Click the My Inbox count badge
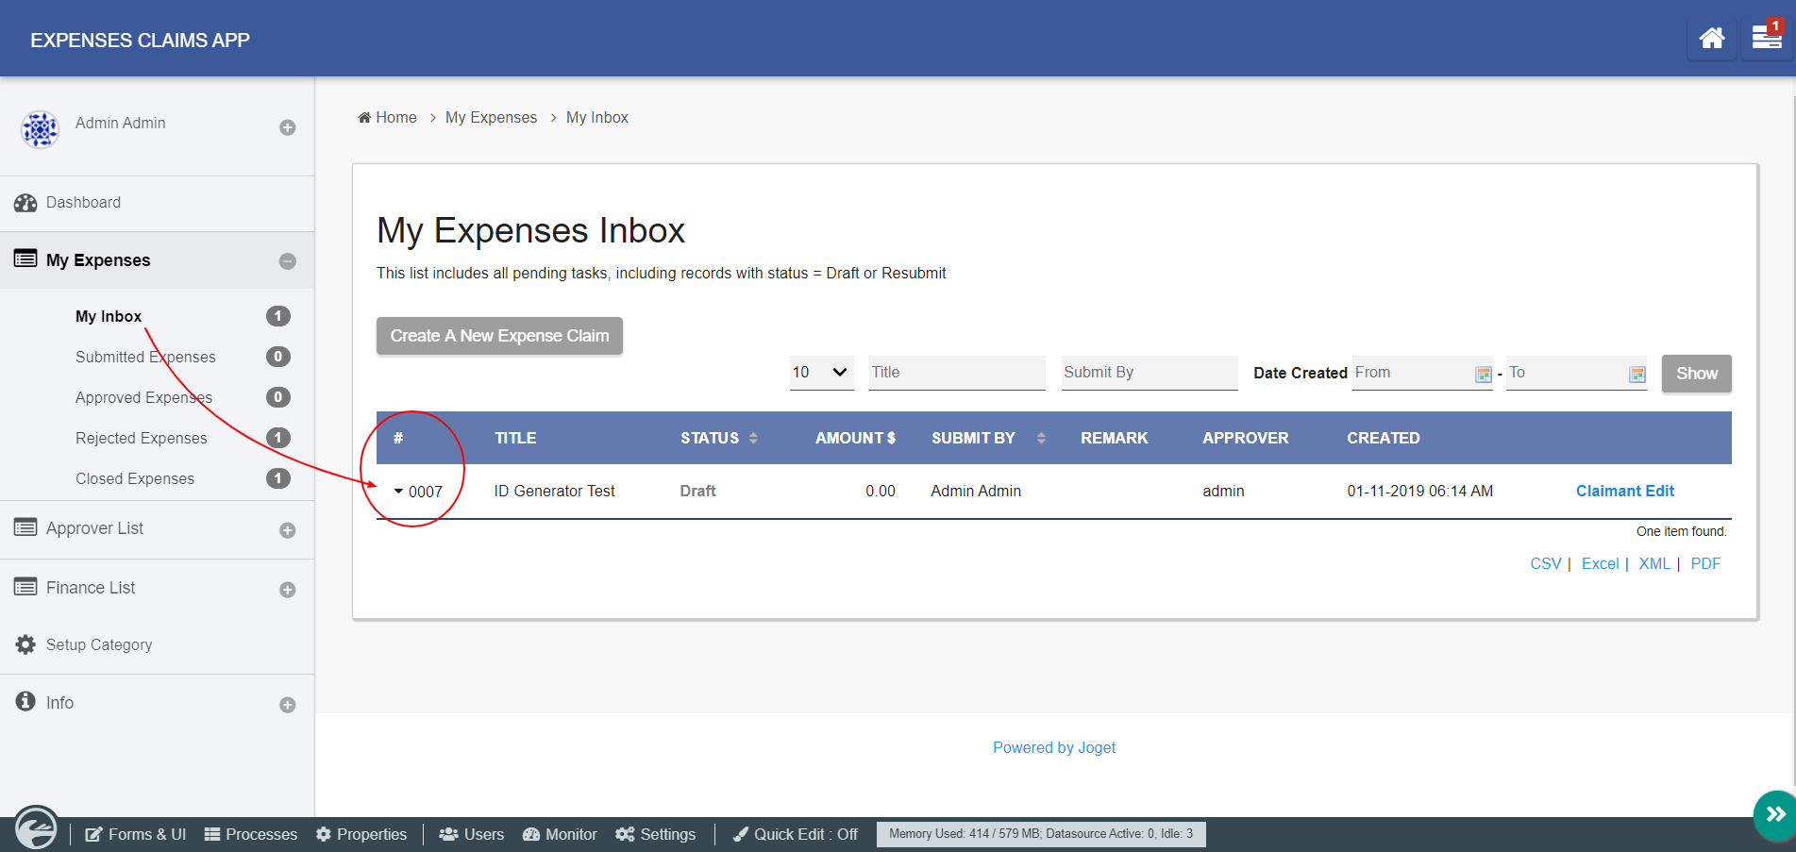Image resolution: width=1796 pixels, height=852 pixels. click(277, 316)
